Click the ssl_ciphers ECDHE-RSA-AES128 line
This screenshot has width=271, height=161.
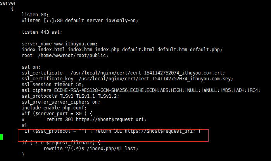pos(141,90)
